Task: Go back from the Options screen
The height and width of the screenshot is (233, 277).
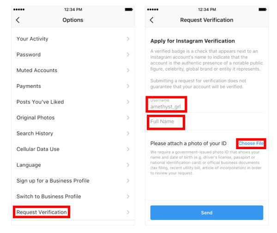Action: (18, 20)
